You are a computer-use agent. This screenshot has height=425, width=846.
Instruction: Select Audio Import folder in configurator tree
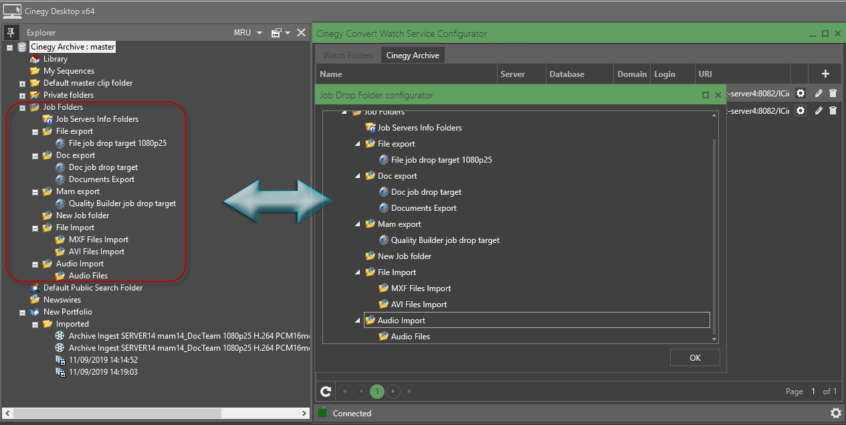[536, 321]
